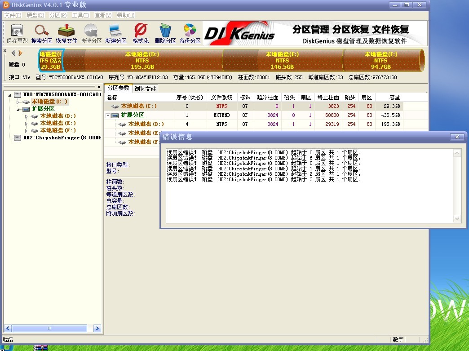The image size is (469, 351).
Task: Expand the 本地磁盘(E:) tree node arrow
Action: click(x=27, y=124)
